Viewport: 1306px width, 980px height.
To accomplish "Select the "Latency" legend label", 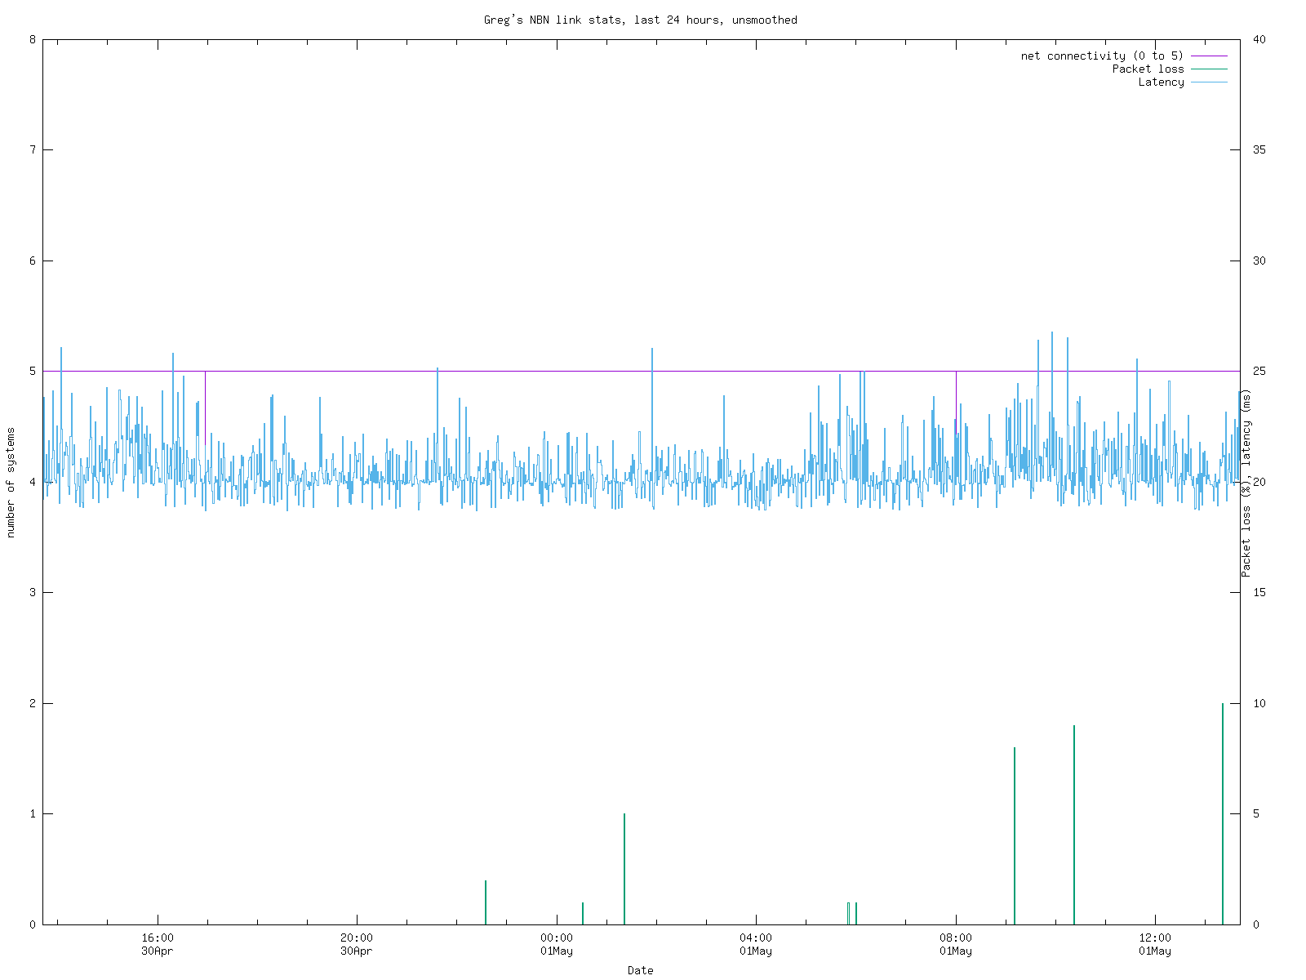I will [1161, 82].
